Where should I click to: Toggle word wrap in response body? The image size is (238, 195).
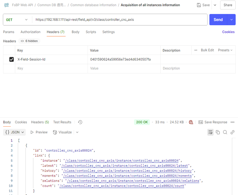pyautogui.click(x=210, y=132)
